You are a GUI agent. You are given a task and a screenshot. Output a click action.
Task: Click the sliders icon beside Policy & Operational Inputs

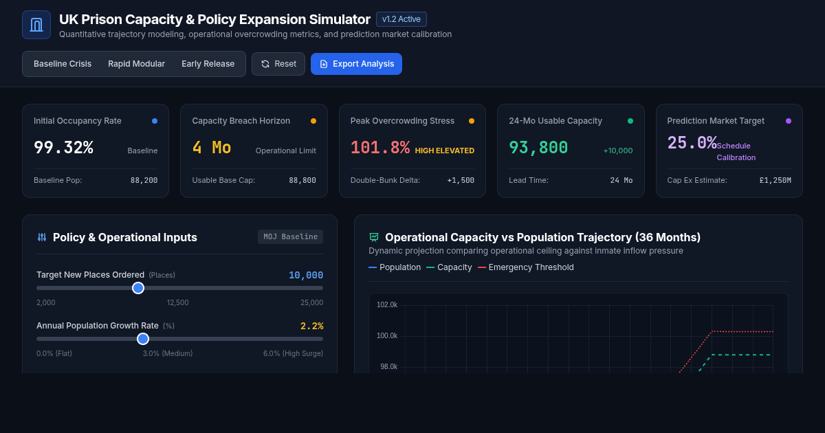point(42,237)
